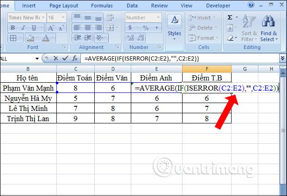Click the Shrink Font icon

pyautogui.click(x=61, y=28)
